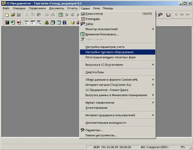Open the Отчеты menu

click(x=72, y=8)
